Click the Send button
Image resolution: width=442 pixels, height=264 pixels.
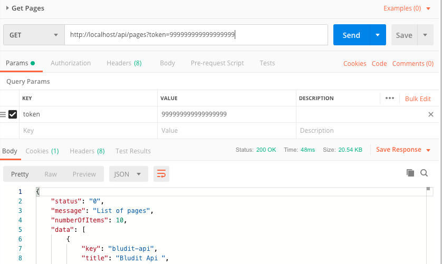(351, 35)
